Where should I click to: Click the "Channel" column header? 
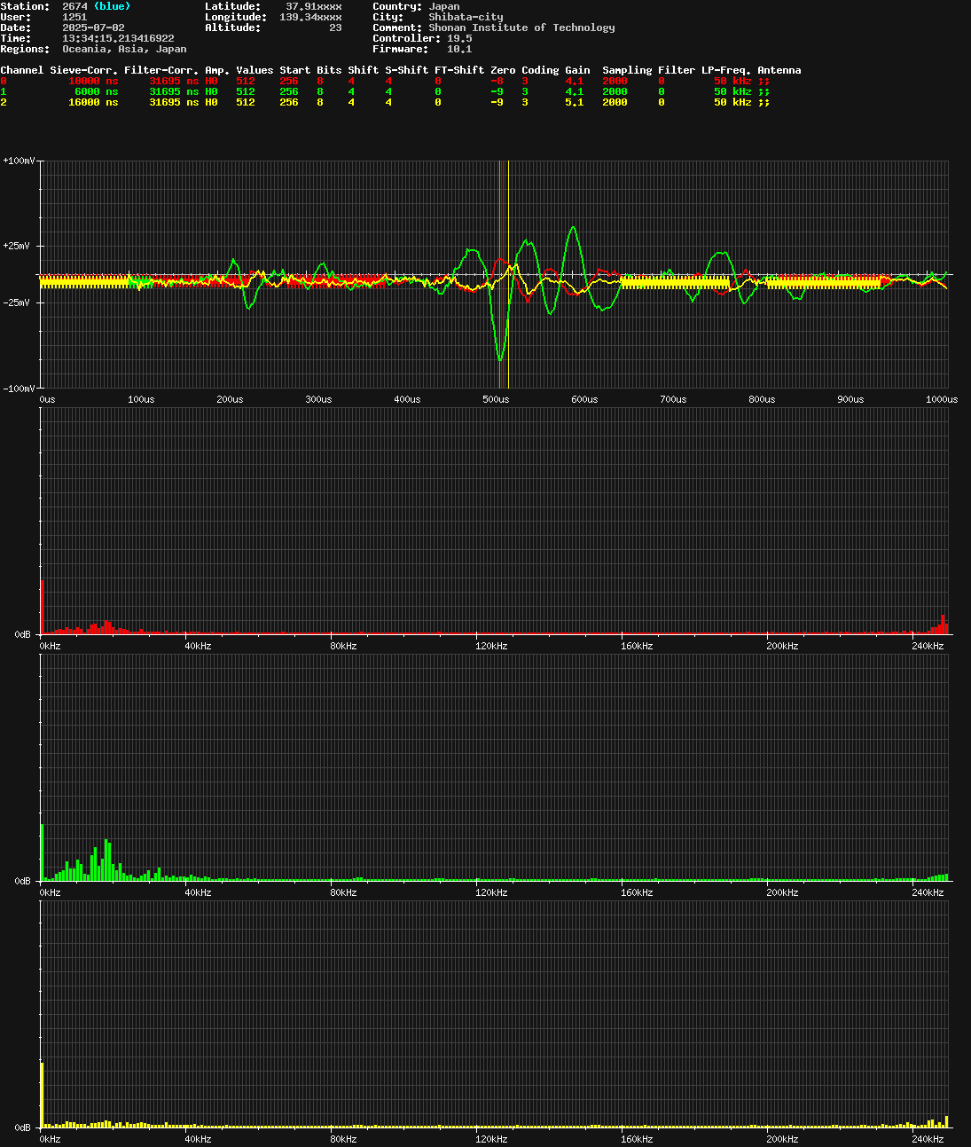point(21,70)
